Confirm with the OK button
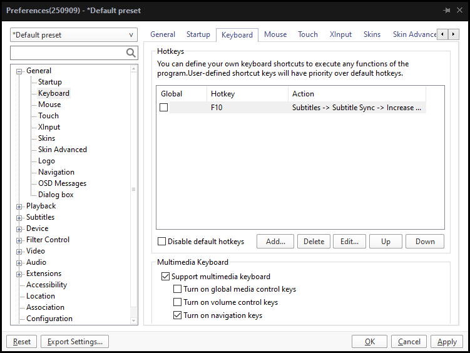 click(370, 342)
